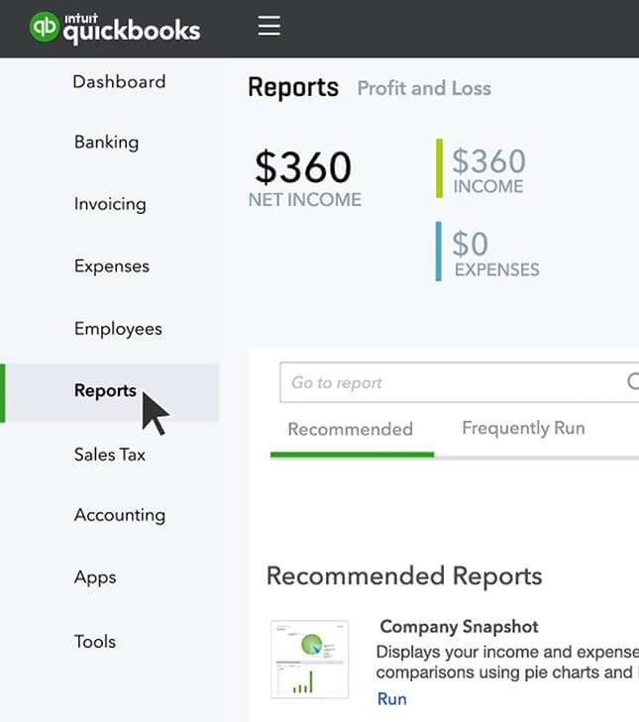639x722 pixels.
Task: Run the Company Snapshot report
Action: [x=391, y=699]
